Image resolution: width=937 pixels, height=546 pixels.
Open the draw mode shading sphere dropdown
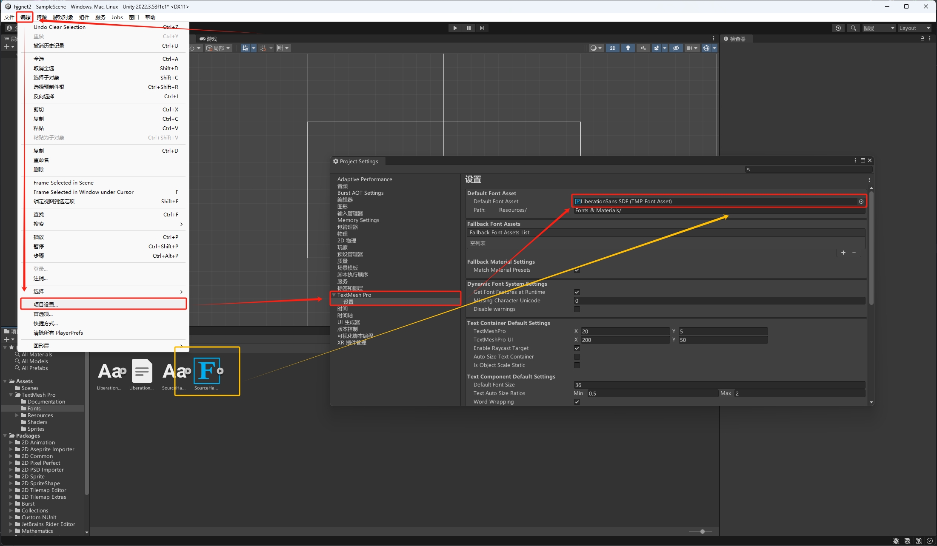pos(596,48)
